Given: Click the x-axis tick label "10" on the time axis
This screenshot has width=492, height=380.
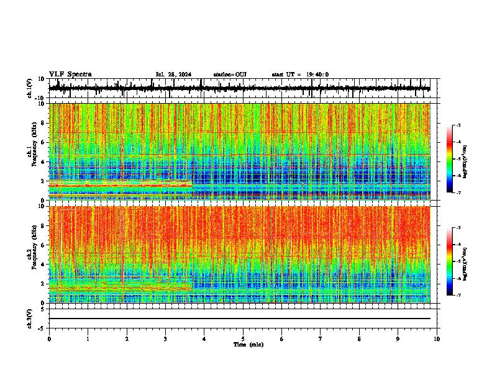Looking at the screenshot, I should (x=437, y=339).
